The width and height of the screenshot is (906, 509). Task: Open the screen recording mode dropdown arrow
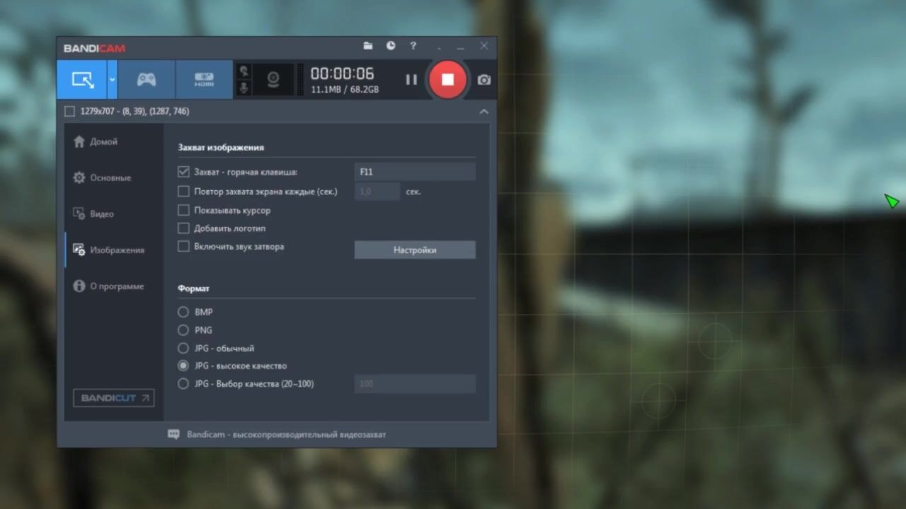[112, 79]
